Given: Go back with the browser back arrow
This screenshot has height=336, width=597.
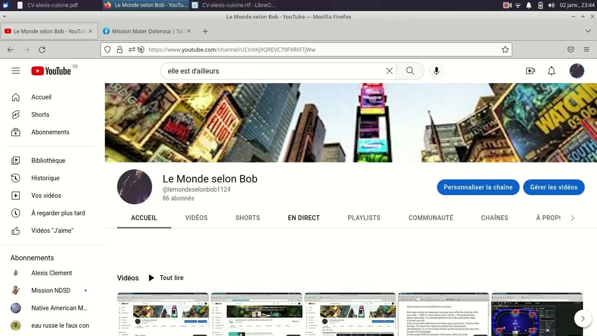Looking at the screenshot, I should [11, 49].
